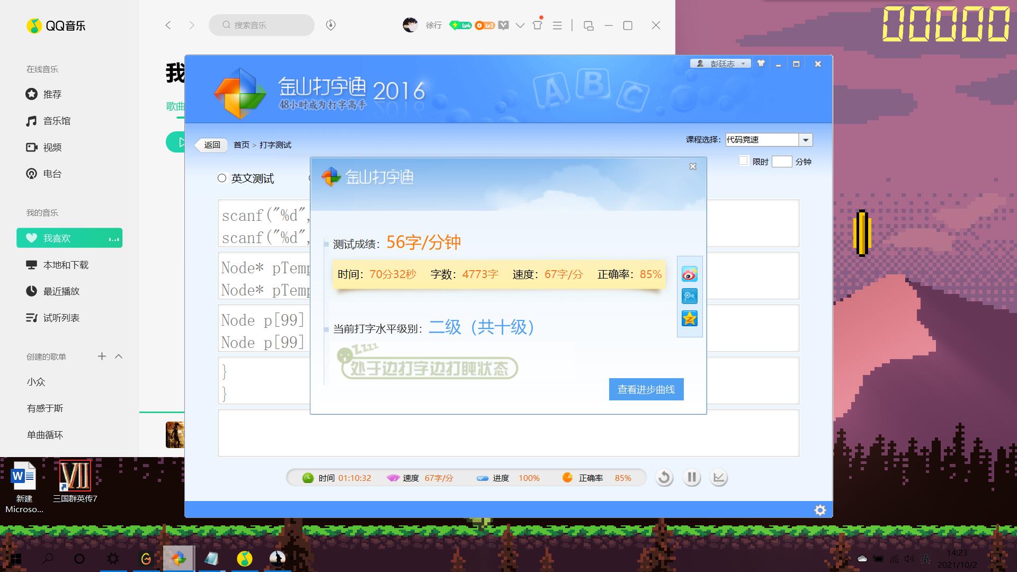The image size is (1017, 572).
Task: Go to 最近播放 in sidebar
Action: click(61, 291)
